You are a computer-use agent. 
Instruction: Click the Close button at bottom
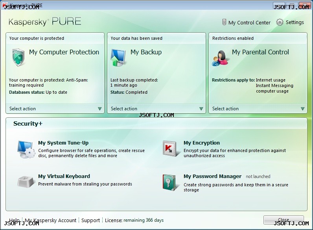284,220
